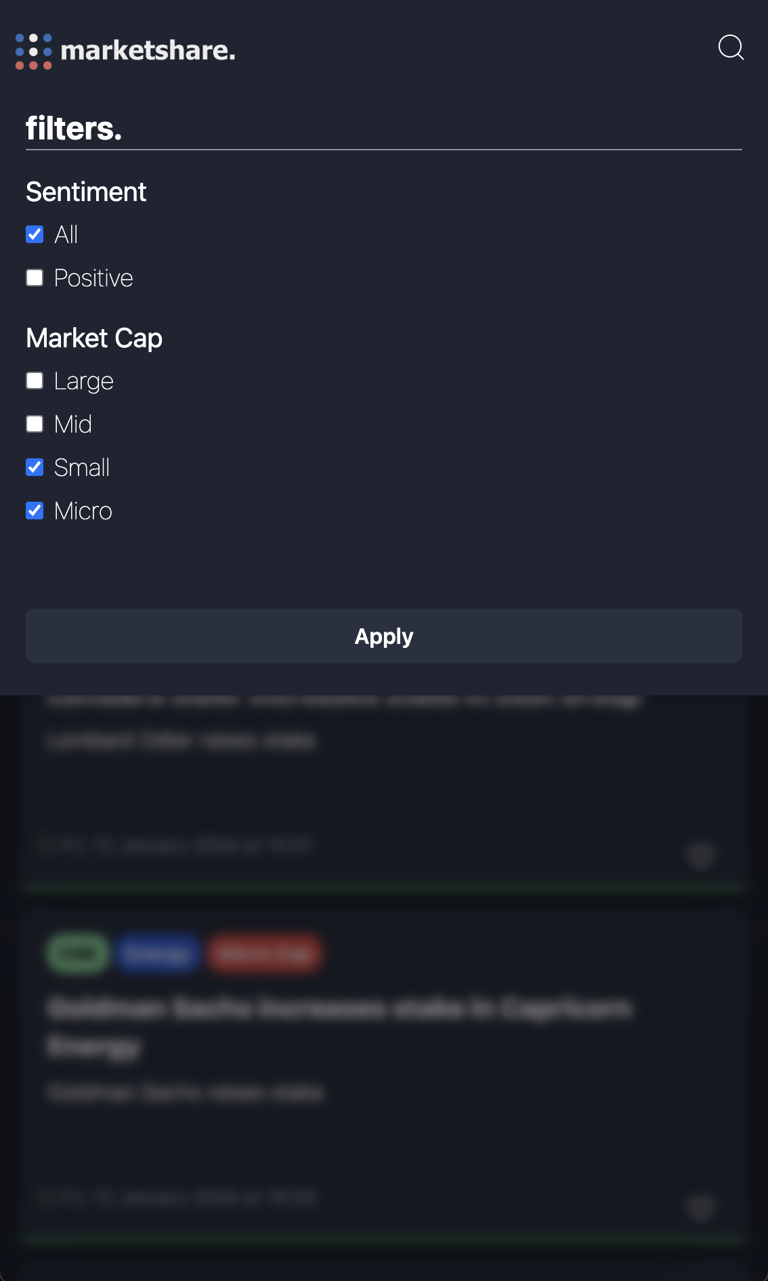Check the Large market cap option

[x=35, y=381]
